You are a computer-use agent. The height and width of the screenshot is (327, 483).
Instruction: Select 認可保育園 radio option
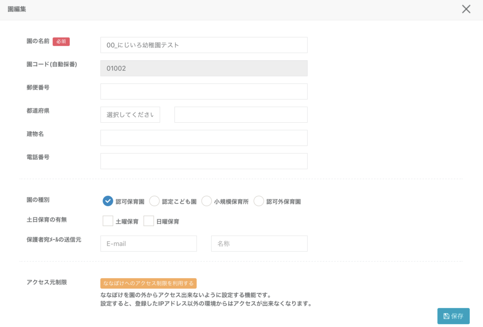coord(108,201)
